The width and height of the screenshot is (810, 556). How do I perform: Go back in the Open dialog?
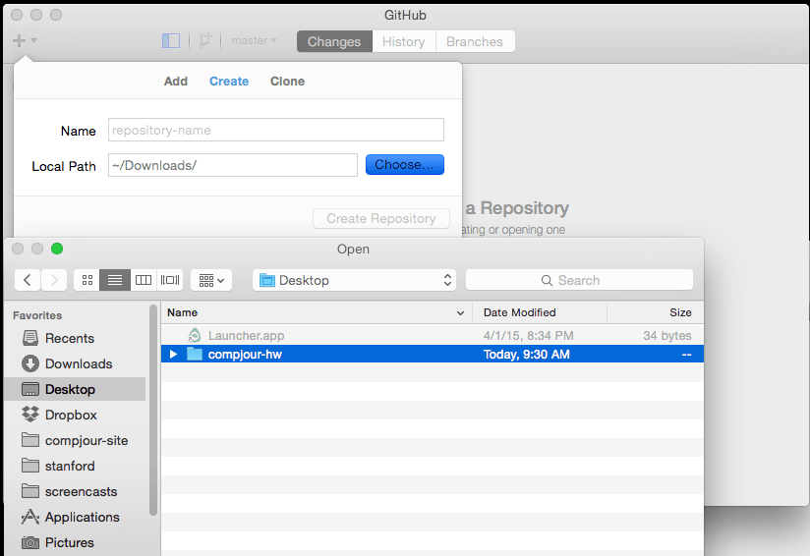[28, 280]
